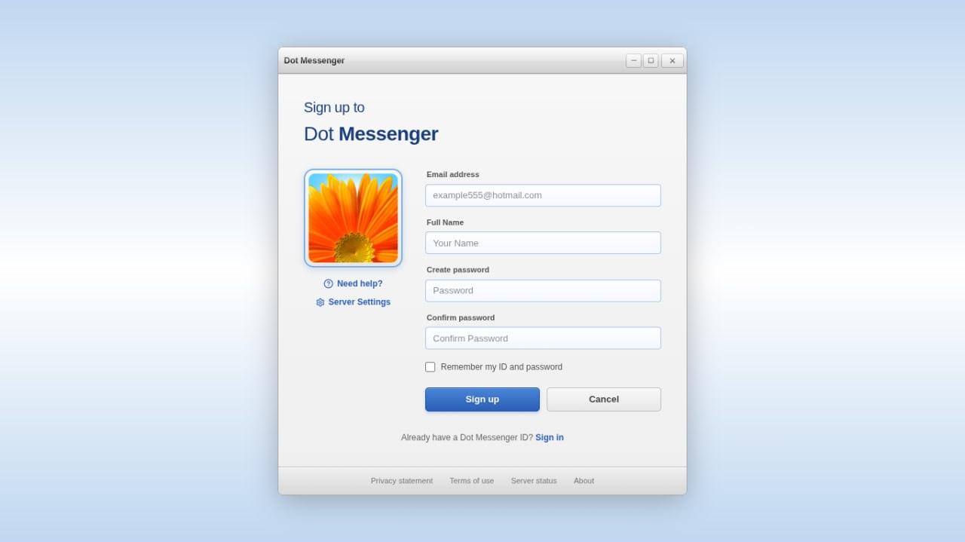Open the Sign in link
Viewport: 965px width, 542px height.
pyautogui.click(x=550, y=437)
